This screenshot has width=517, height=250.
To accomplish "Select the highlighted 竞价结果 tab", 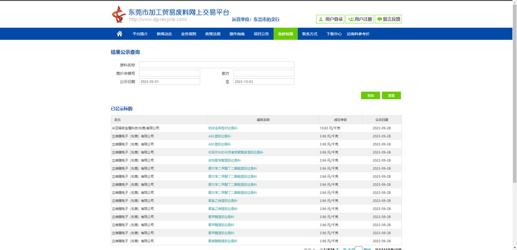I will (286, 34).
